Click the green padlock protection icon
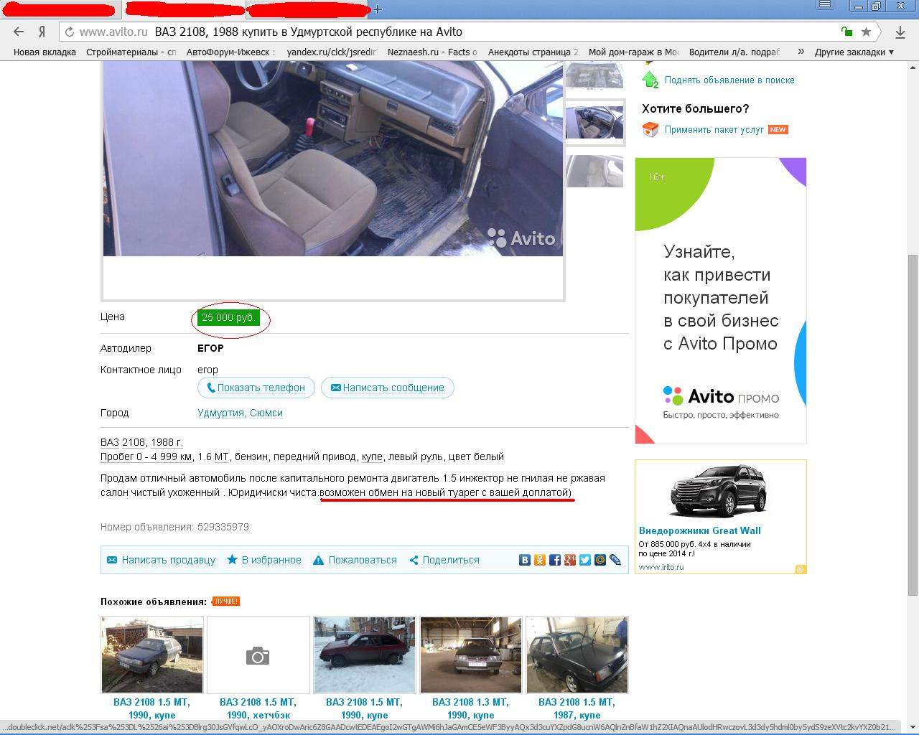This screenshot has width=919, height=735. click(847, 32)
